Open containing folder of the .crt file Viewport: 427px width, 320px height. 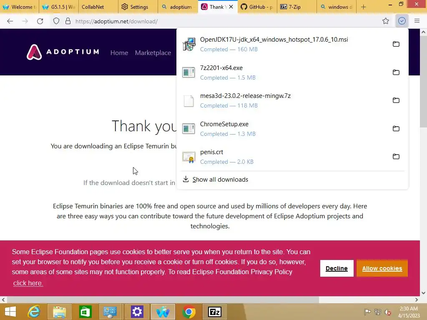pos(396,157)
